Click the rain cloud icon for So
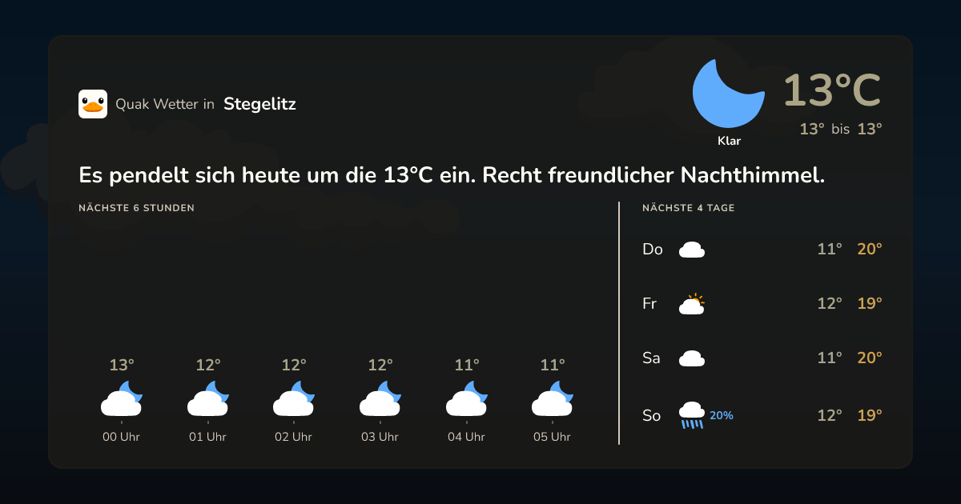The height and width of the screenshot is (504, 961). (692, 415)
